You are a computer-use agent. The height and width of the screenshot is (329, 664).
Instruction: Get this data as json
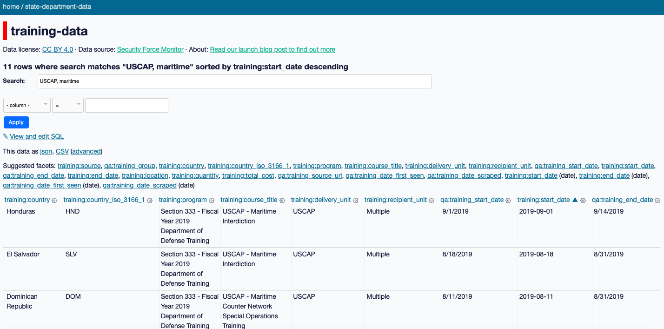(46, 151)
